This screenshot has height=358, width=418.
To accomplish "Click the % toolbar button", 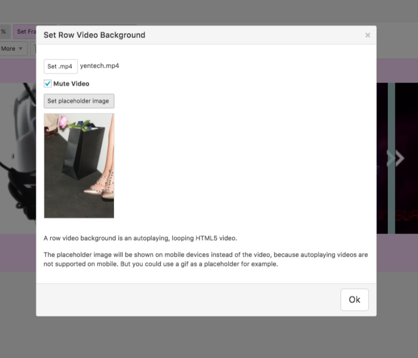I will point(4,31).
